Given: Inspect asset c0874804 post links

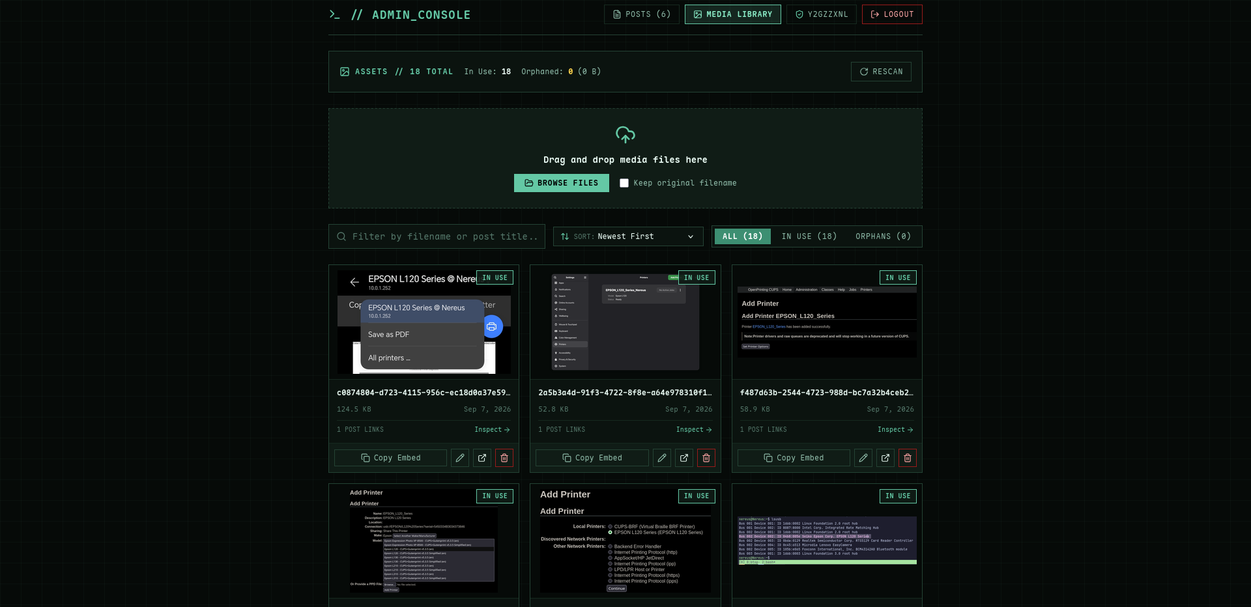Looking at the screenshot, I should pyautogui.click(x=492, y=430).
